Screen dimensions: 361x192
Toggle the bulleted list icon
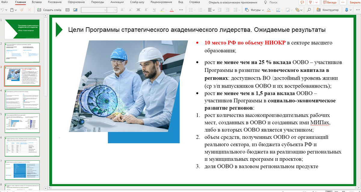(191, 10)
